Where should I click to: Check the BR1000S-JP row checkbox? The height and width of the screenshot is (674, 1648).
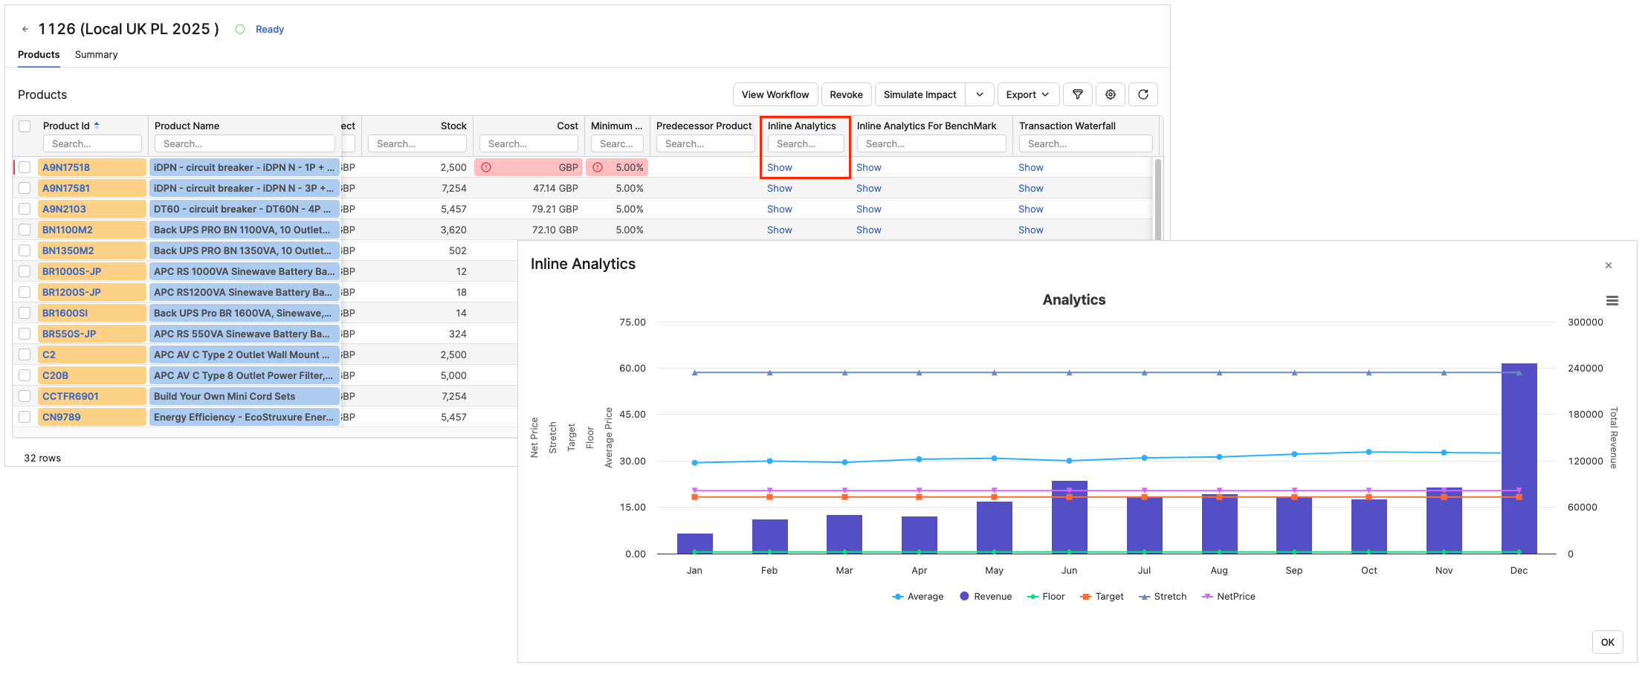click(x=25, y=271)
